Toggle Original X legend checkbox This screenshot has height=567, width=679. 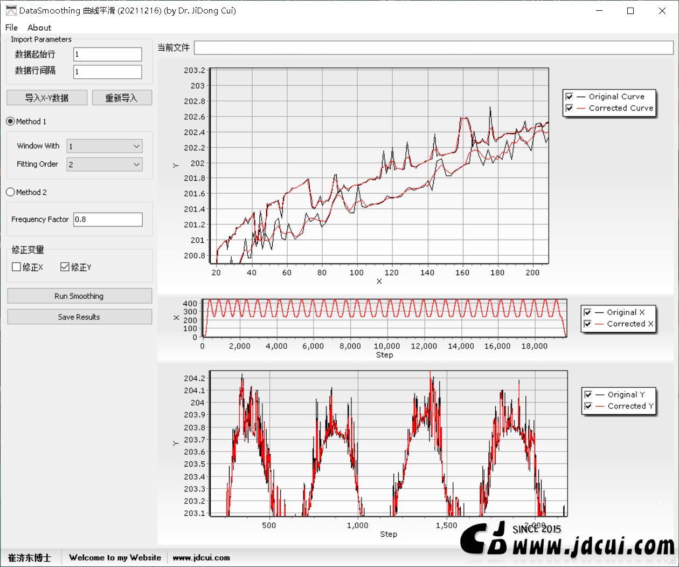tap(587, 312)
